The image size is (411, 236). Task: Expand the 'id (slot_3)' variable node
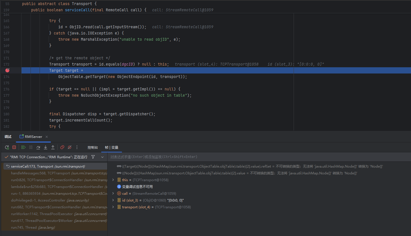(113, 200)
